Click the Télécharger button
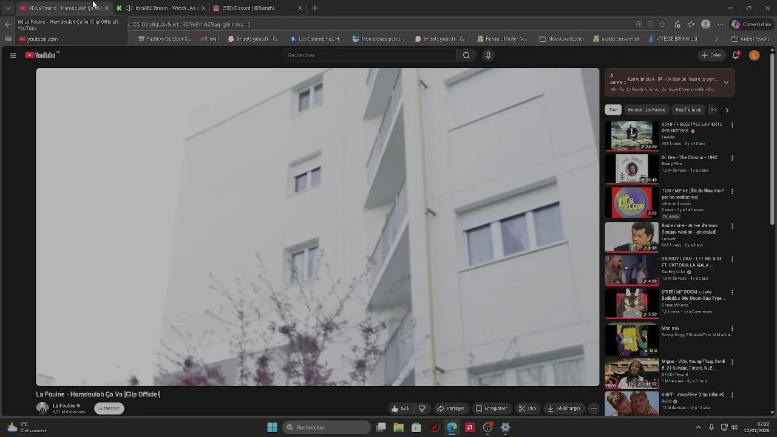 point(564,408)
